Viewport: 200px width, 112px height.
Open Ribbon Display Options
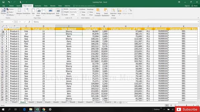point(179,2)
